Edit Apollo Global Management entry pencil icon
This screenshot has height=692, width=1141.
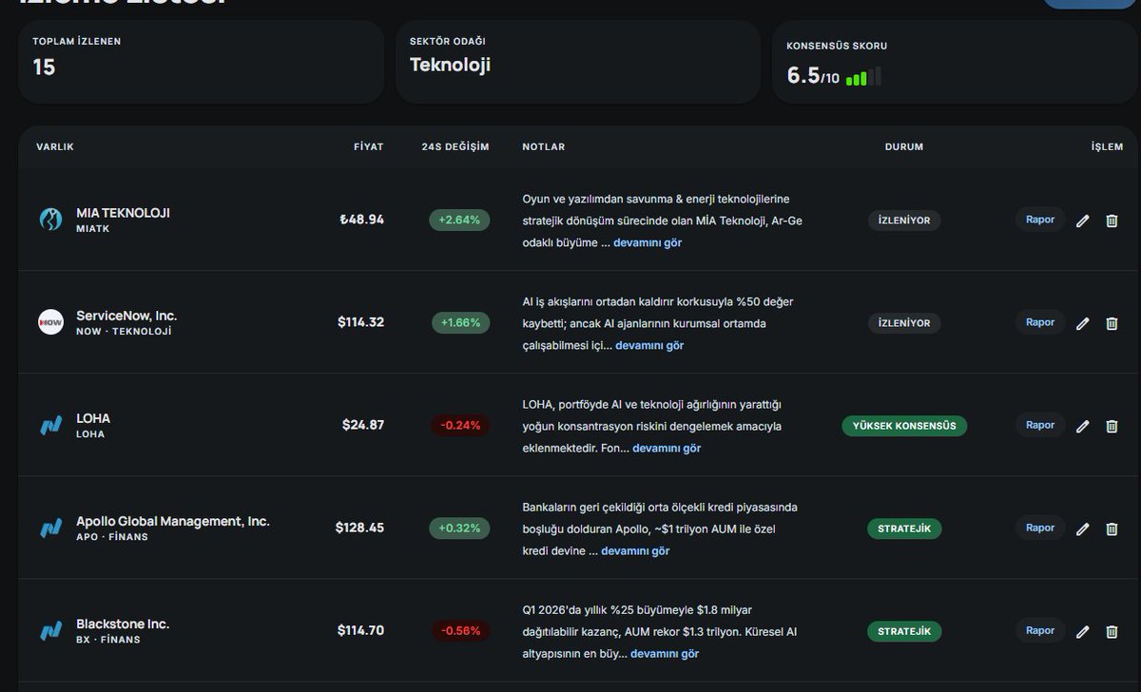pos(1082,529)
